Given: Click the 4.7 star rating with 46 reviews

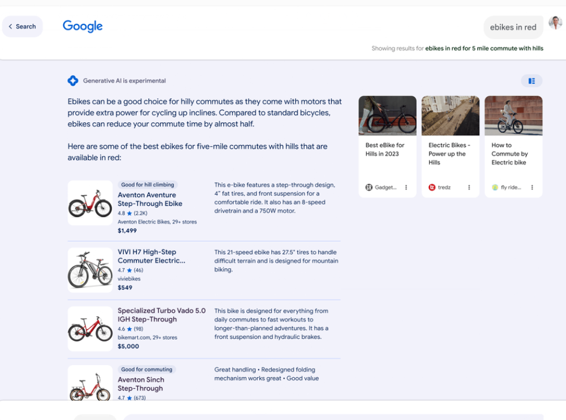Looking at the screenshot, I should pos(130,270).
